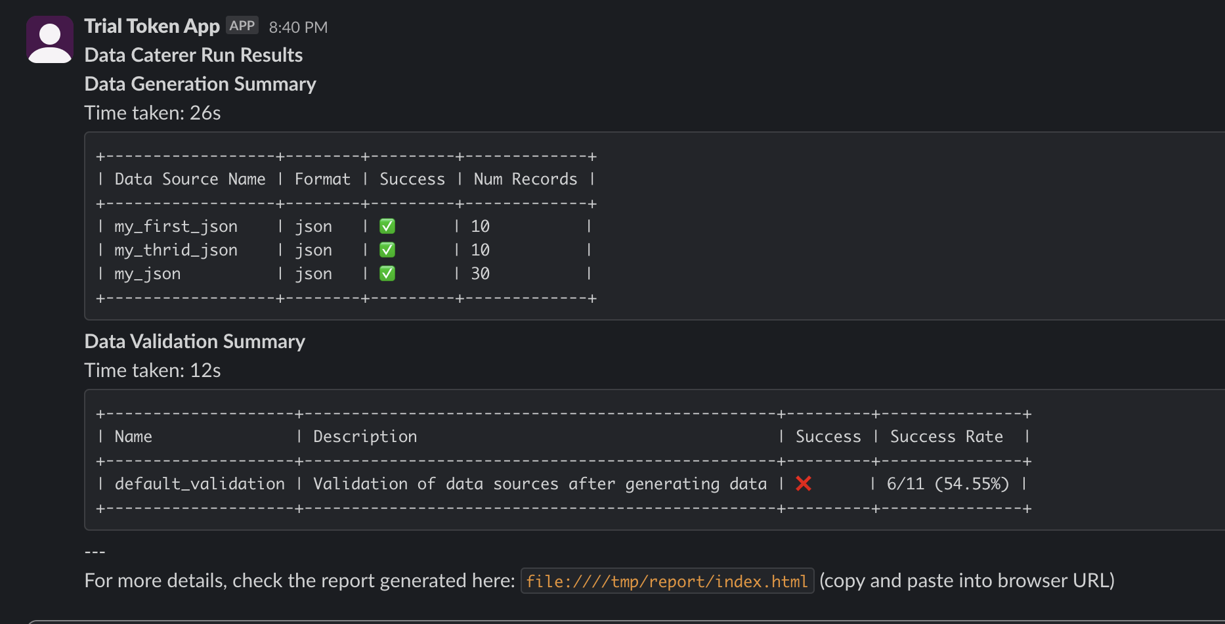Click the green checkmark for my_json

click(x=387, y=274)
